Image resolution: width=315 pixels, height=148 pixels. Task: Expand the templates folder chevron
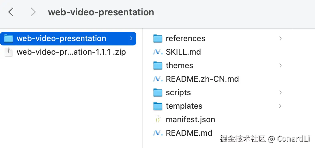280,106
